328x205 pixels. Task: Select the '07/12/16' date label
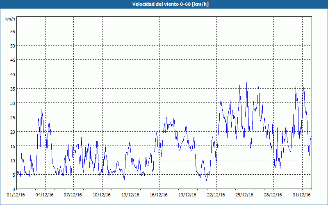tap(73, 195)
